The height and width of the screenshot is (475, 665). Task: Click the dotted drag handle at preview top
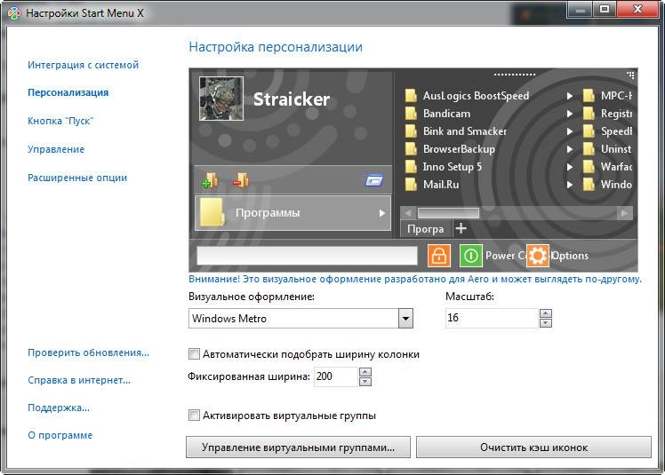point(515,75)
